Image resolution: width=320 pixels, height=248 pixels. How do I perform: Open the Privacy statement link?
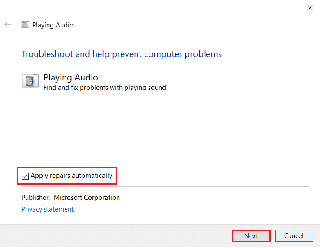pyautogui.click(x=48, y=209)
